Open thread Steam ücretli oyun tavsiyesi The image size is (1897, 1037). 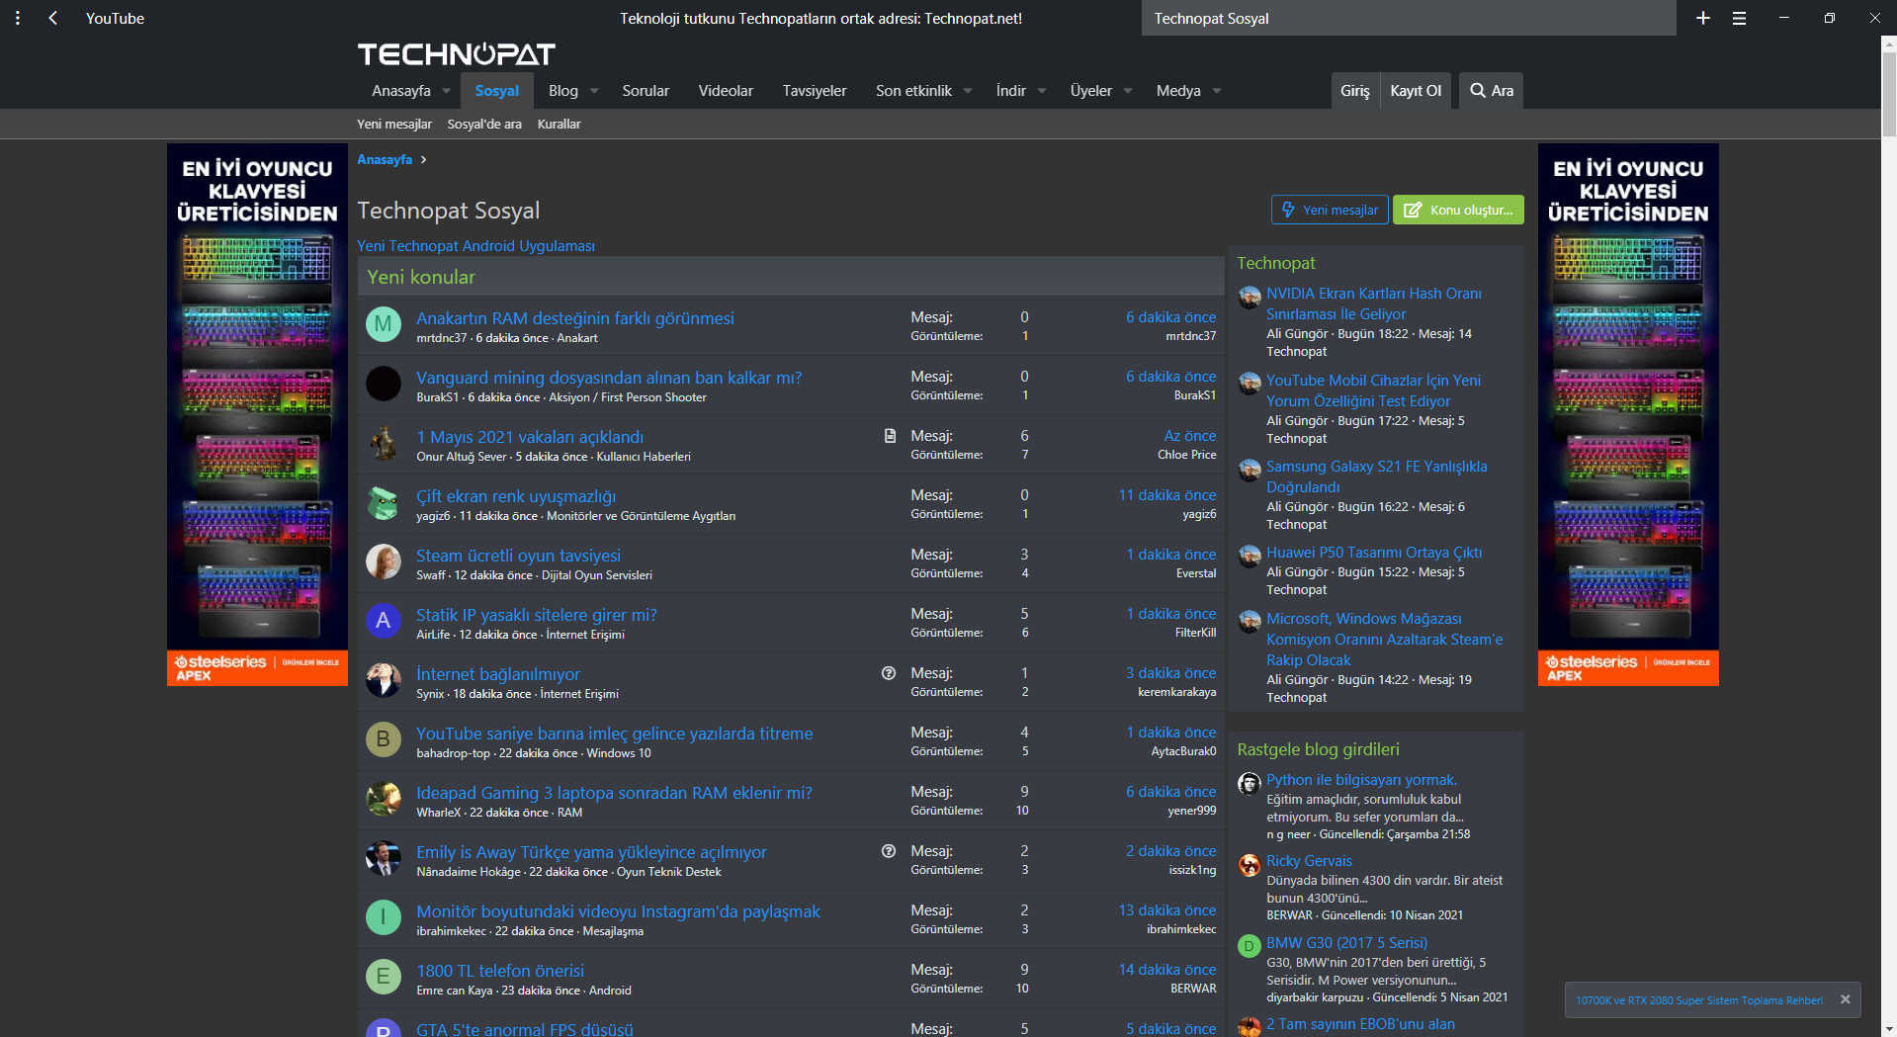click(x=518, y=556)
